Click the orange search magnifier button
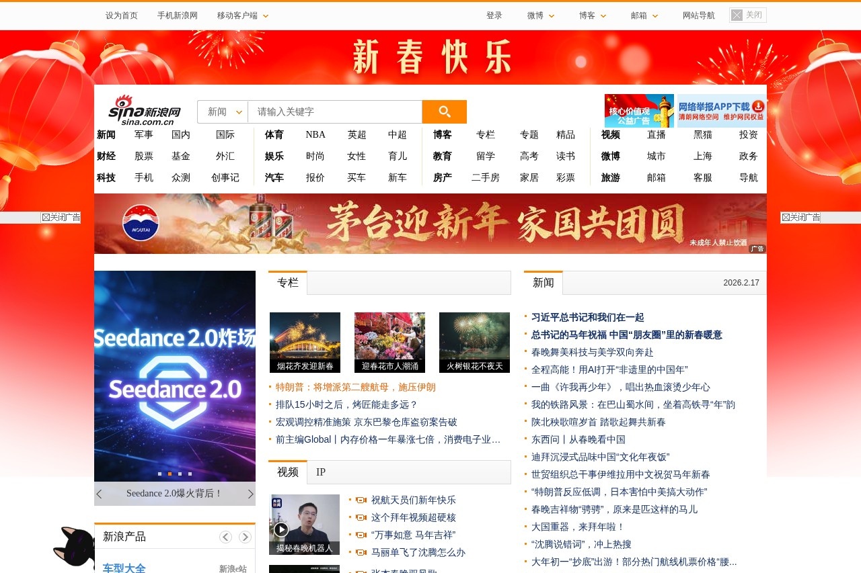Screen dimensions: 861x573 444,112
